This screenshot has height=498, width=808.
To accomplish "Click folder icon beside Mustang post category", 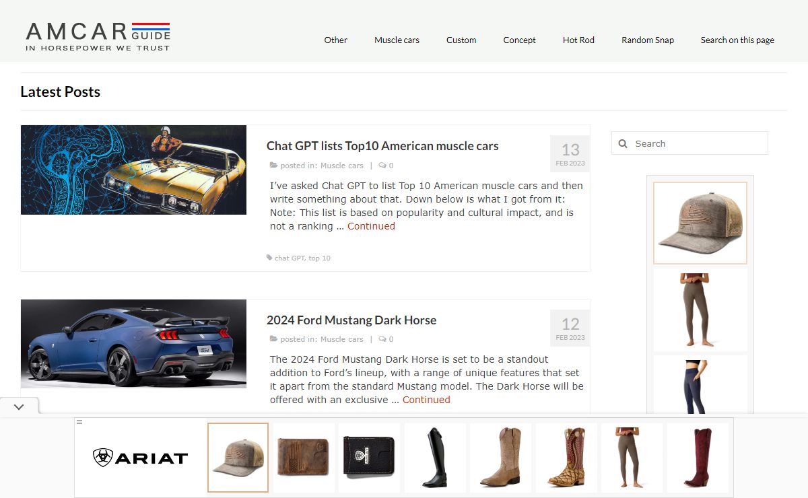I will click(x=273, y=339).
